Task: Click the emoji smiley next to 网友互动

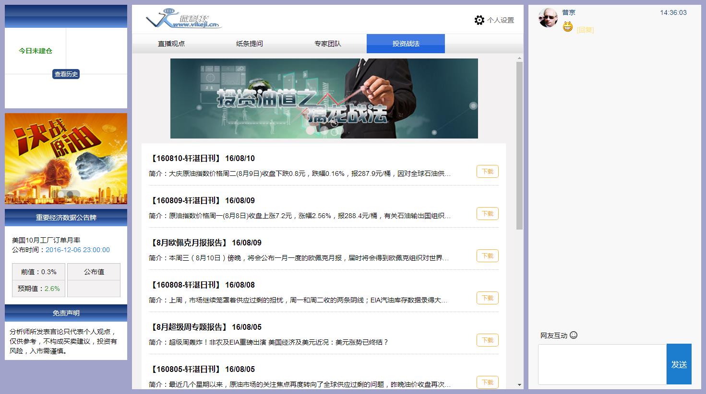Action: (x=574, y=335)
